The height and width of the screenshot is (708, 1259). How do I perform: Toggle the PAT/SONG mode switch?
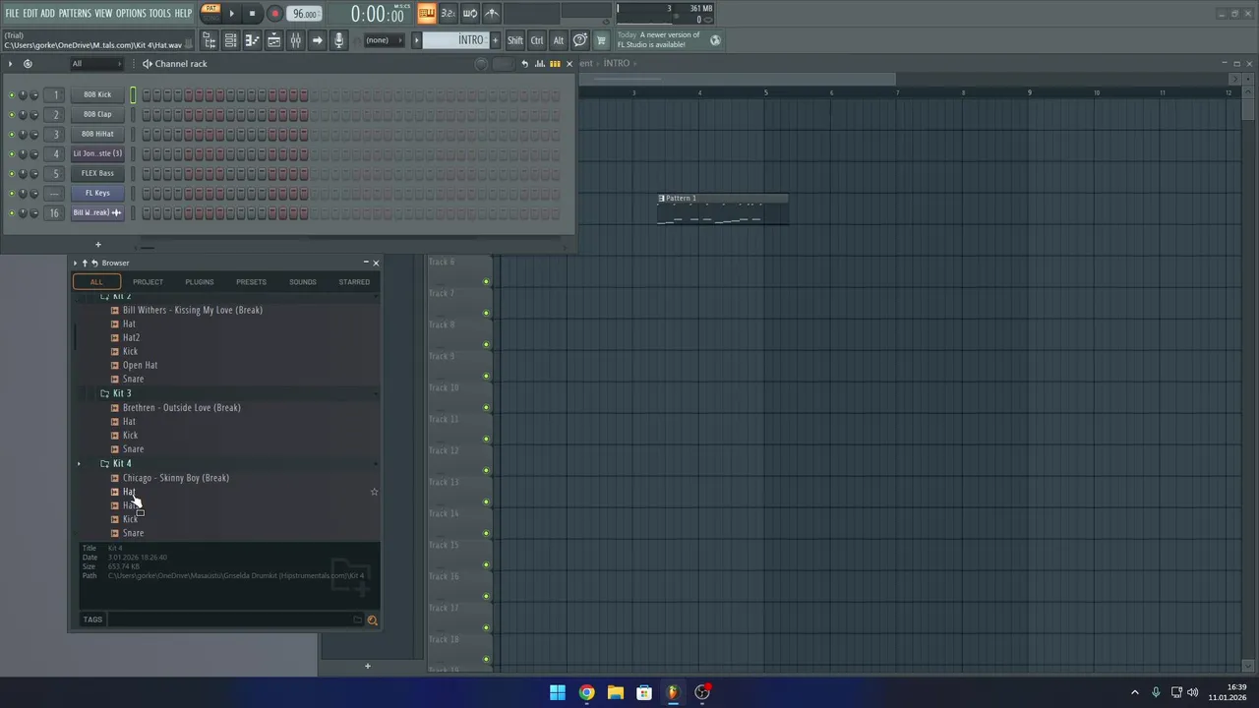click(x=210, y=13)
